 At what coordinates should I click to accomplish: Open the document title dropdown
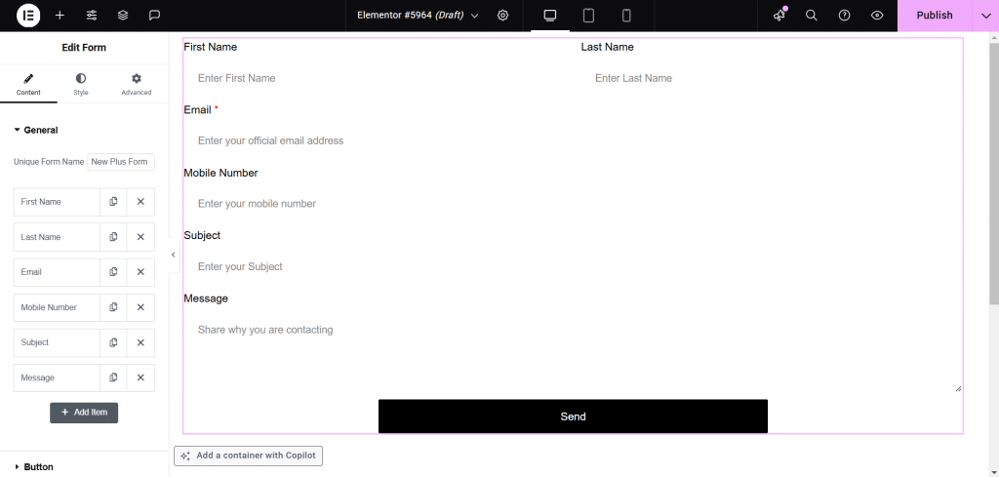(x=418, y=16)
